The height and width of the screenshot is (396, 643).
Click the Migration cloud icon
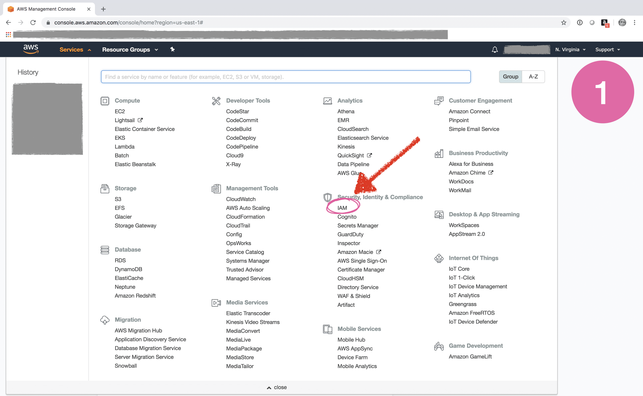(105, 320)
